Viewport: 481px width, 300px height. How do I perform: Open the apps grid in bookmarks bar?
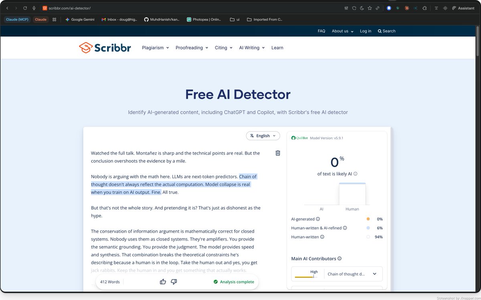(x=55, y=19)
